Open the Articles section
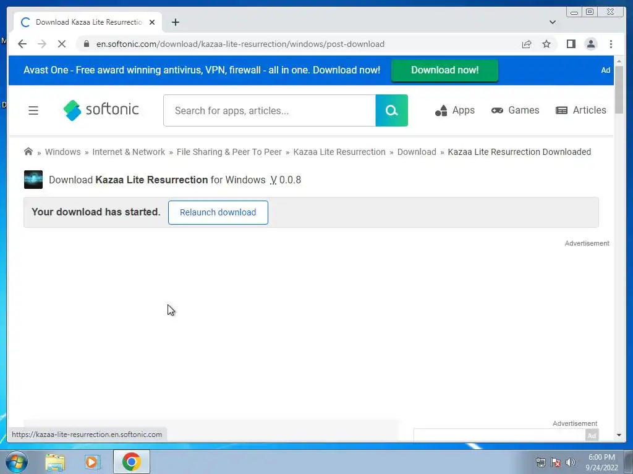 click(x=581, y=110)
